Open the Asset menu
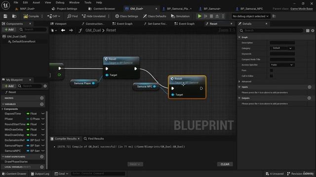 (36, 2)
